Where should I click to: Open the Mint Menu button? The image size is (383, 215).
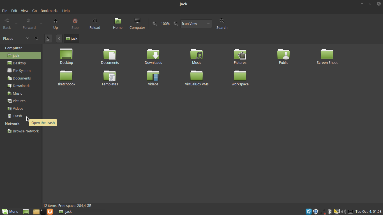pyautogui.click(x=10, y=212)
